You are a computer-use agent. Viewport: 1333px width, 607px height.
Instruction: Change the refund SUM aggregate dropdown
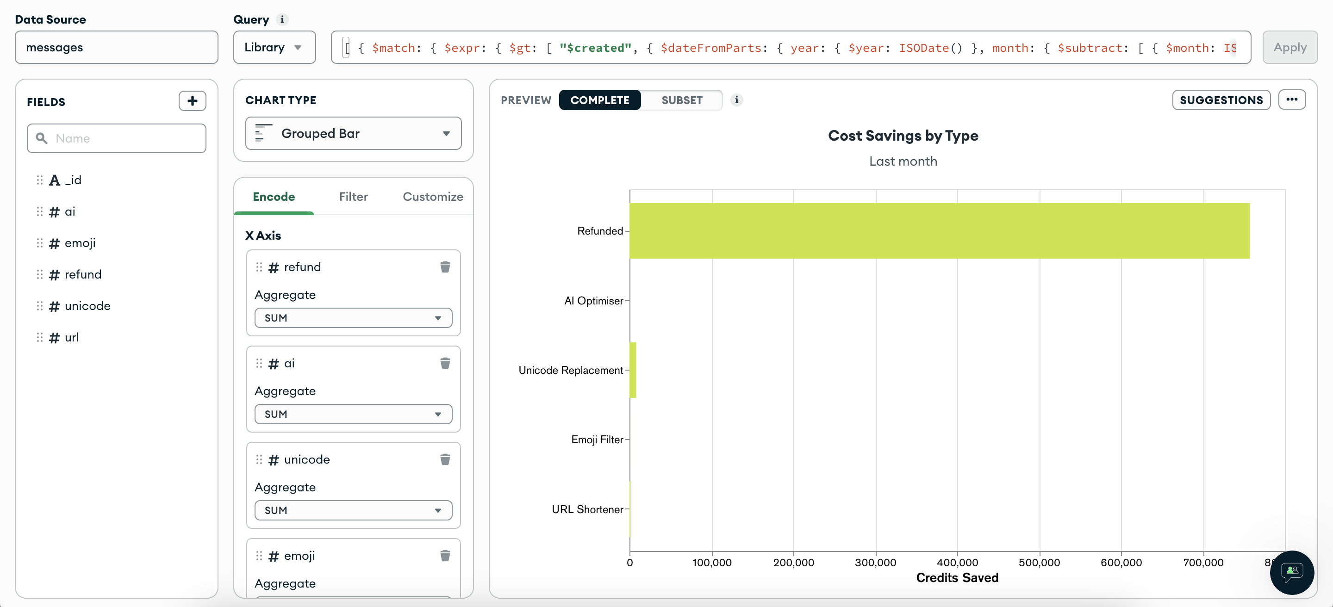353,317
